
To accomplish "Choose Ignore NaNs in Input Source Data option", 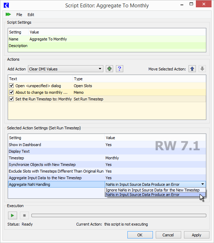I will tap(155, 190).
